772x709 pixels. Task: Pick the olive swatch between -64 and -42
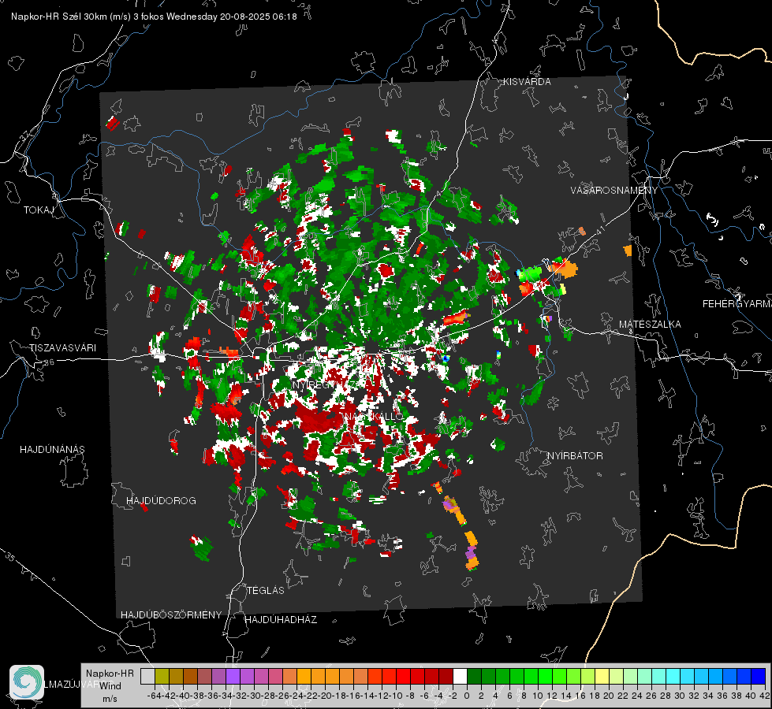(x=162, y=676)
